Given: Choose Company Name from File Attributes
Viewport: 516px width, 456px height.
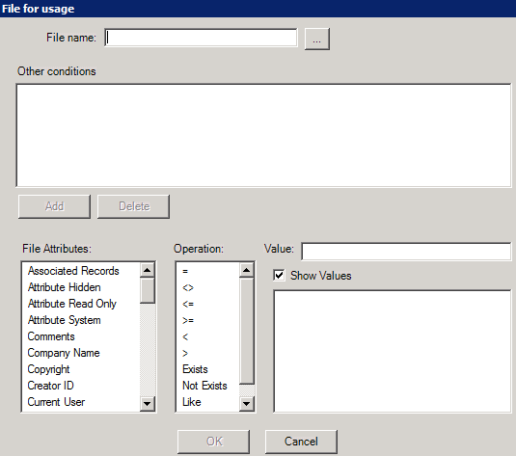Looking at the screenshot, I should pyautogui.click(x=64, y=353).
